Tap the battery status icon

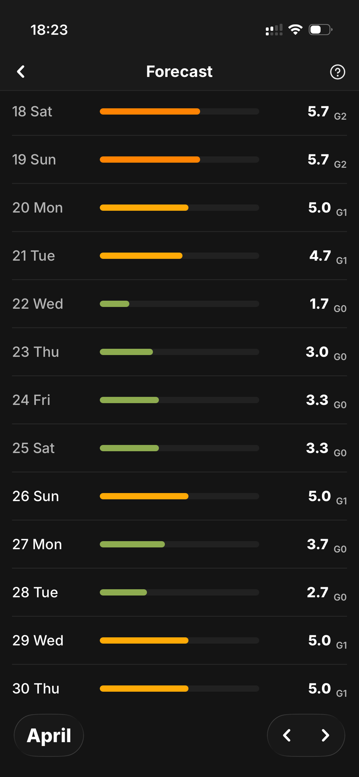click(320, 30)
